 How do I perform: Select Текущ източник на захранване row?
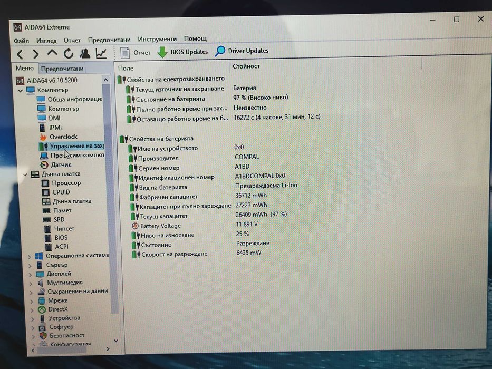point(191,89)
